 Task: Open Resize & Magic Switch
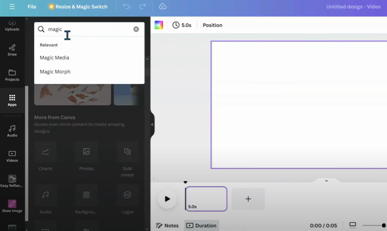tap(78, 6)
